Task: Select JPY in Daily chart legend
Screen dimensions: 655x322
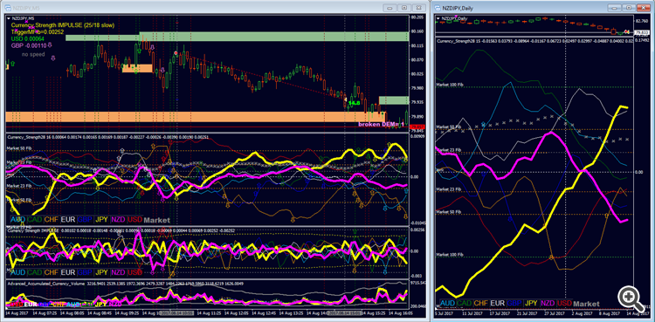Action: click(531, 303)
